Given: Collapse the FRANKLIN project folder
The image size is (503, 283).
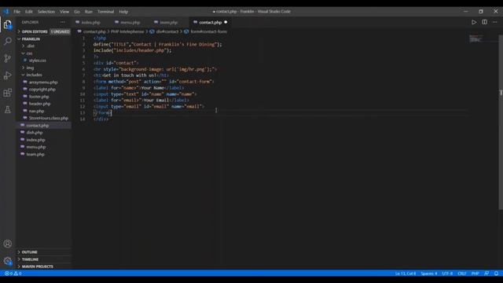Looking at the screenshot, I should coord(44,39).
